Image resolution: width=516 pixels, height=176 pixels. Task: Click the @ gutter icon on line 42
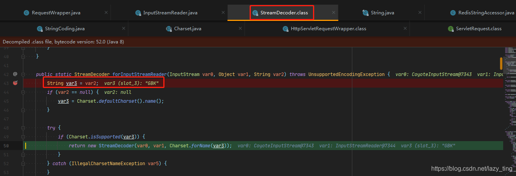[x=15, y=74]
